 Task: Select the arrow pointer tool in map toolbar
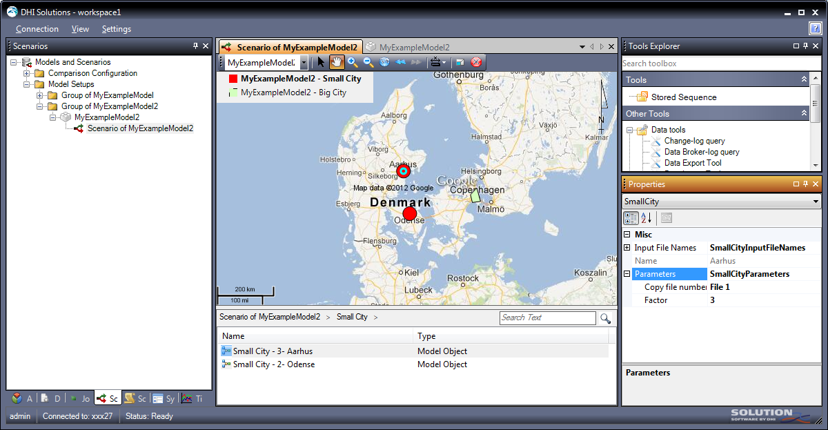[322, 62]
